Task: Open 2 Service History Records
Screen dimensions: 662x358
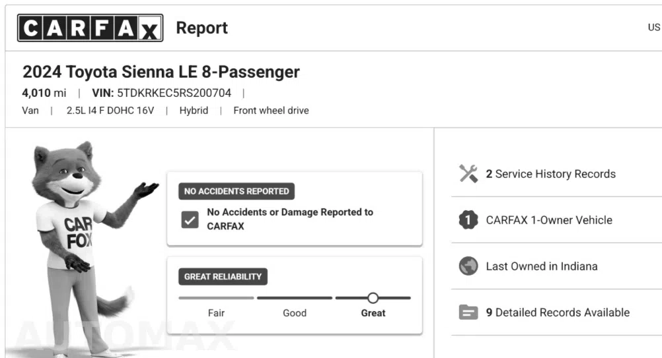Action: [550, 174]
